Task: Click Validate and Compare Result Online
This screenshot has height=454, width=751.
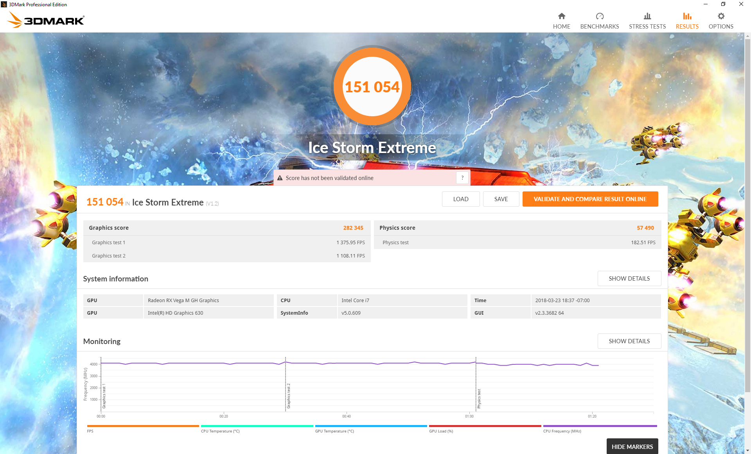Action: [590, 199]
